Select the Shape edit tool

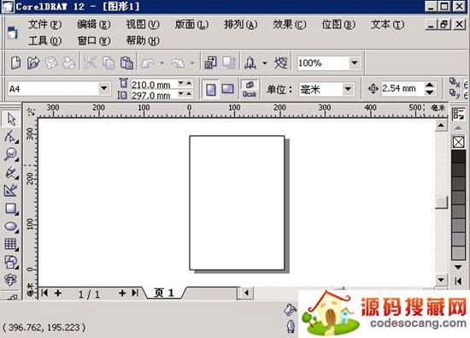tap(11, 137)
